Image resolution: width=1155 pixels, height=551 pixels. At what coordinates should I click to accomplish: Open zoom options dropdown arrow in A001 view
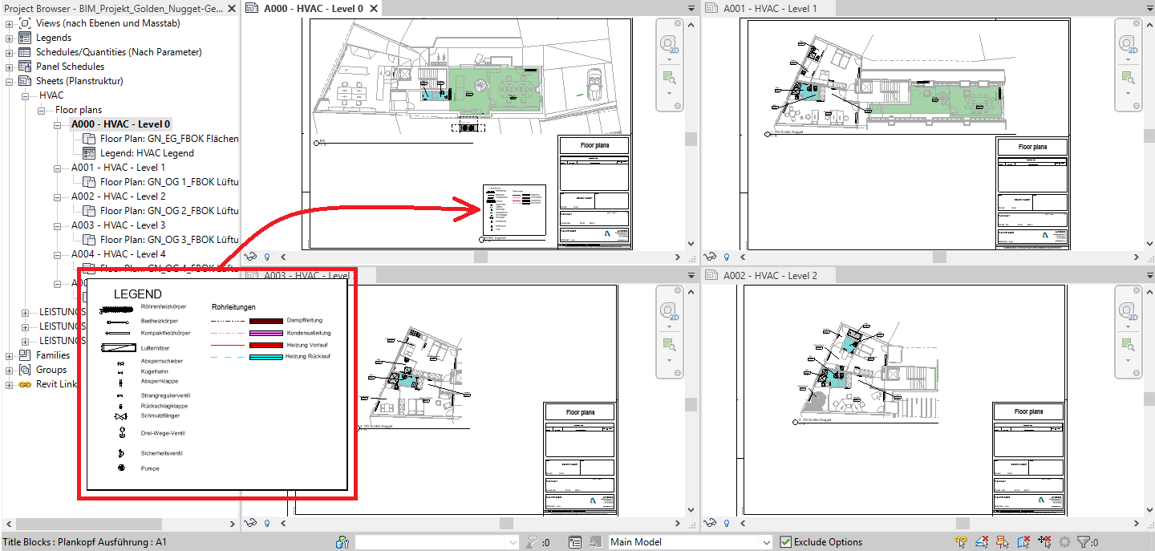pyautogui.click(x=1128, y=93)
